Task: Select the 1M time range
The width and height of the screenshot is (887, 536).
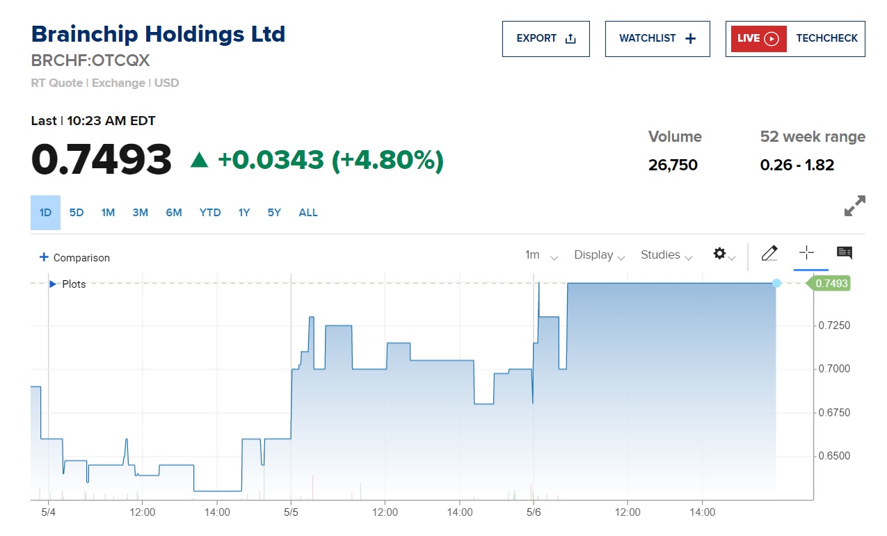Action: 108,213
